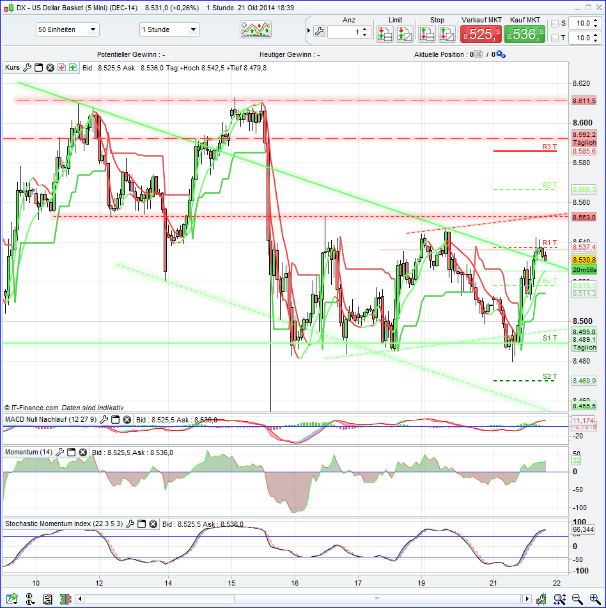The height and width of the screenshot is (608, 606).
Task: Select the chart style picker icon beside timeframe
Action: pos(255,29)
